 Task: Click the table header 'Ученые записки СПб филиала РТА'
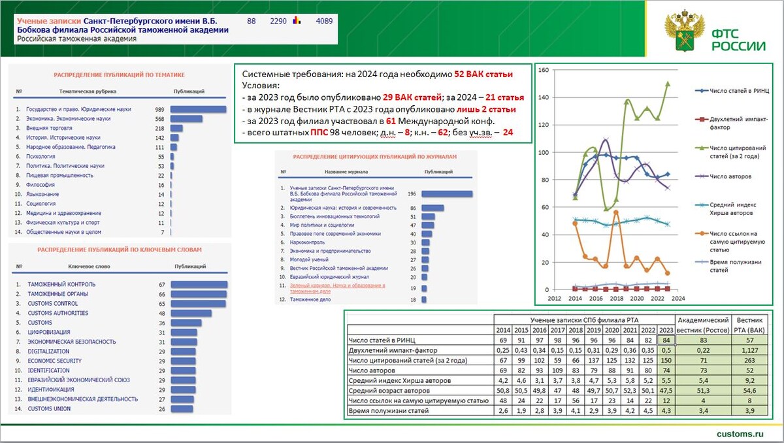click(584, 319)
